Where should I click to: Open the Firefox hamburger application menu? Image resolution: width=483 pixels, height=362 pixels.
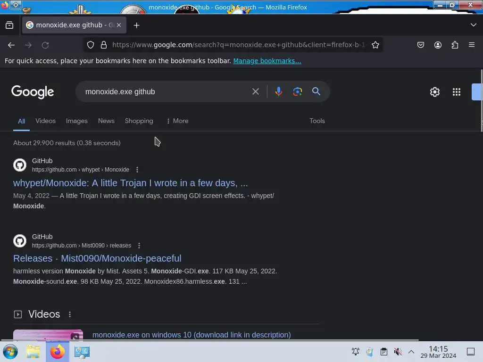(x=472, y=45)
